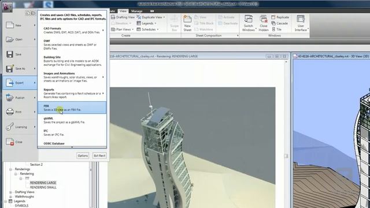Expand the Legends tree node

tap(6, 201)
